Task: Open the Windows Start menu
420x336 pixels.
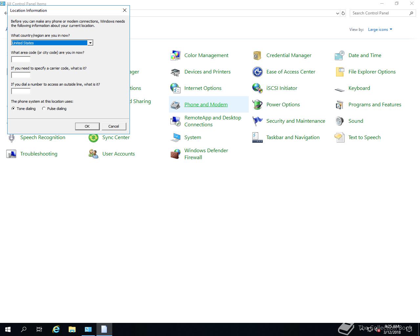Action: (x=8, y=329)
